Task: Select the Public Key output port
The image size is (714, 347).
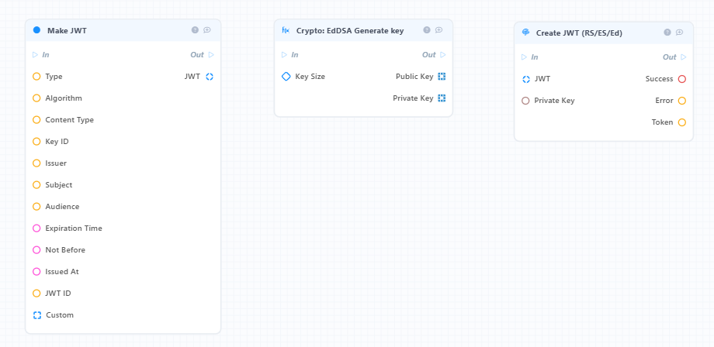Action: (442, 77)
